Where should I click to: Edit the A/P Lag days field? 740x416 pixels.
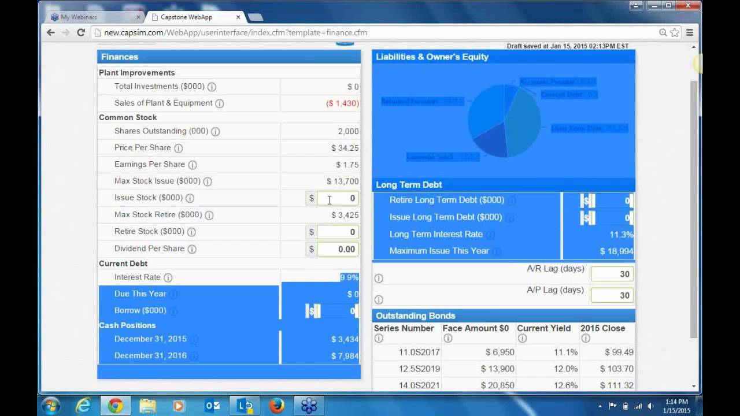pos(612,295)
